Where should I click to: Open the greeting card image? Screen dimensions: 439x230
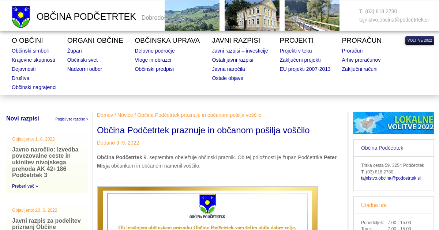coord(207,208)
